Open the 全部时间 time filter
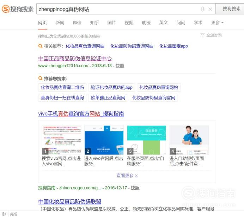The image size is (244, 217). 214,35
